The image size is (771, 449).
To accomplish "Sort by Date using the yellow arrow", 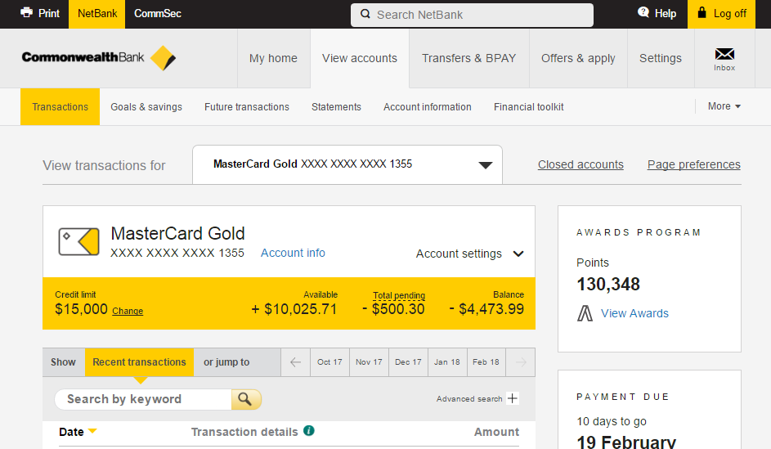I will coord(92,431).
